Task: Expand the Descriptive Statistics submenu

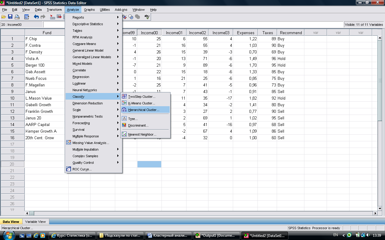Action: (x=94, y=24)
